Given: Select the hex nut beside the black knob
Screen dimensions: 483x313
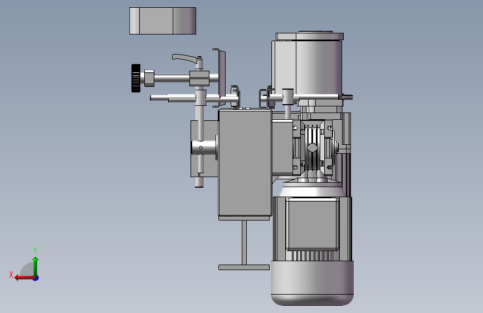Looking at the screenshot, I should [x=149, y=78].
